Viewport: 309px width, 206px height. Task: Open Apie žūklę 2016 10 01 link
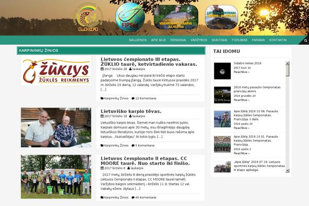256,141
